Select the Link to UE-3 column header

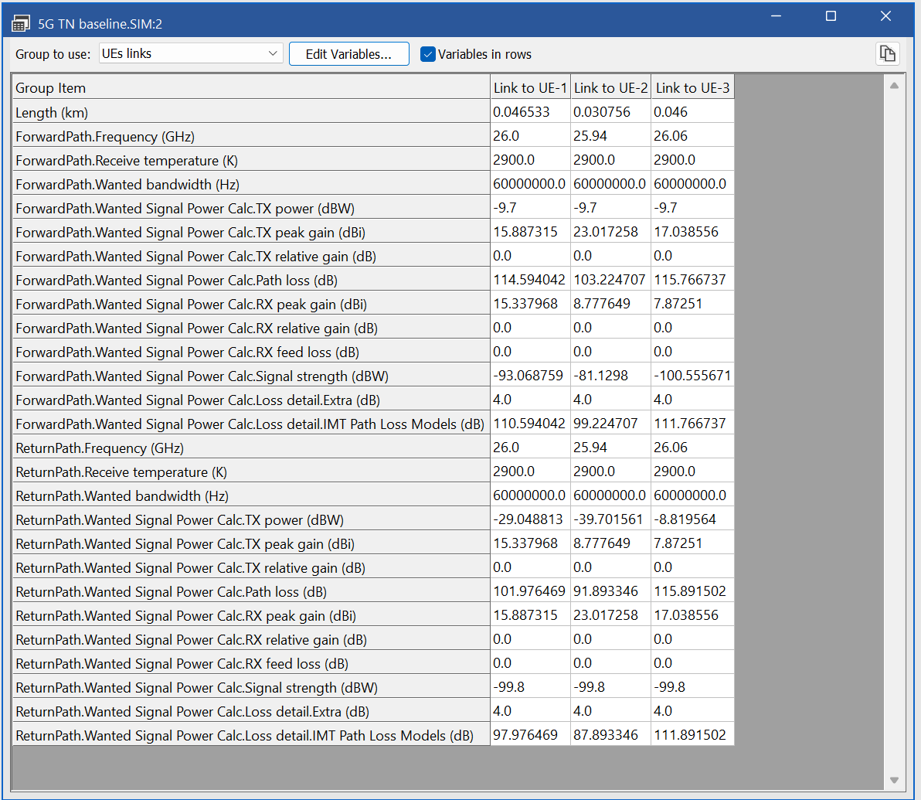(692, 87)
